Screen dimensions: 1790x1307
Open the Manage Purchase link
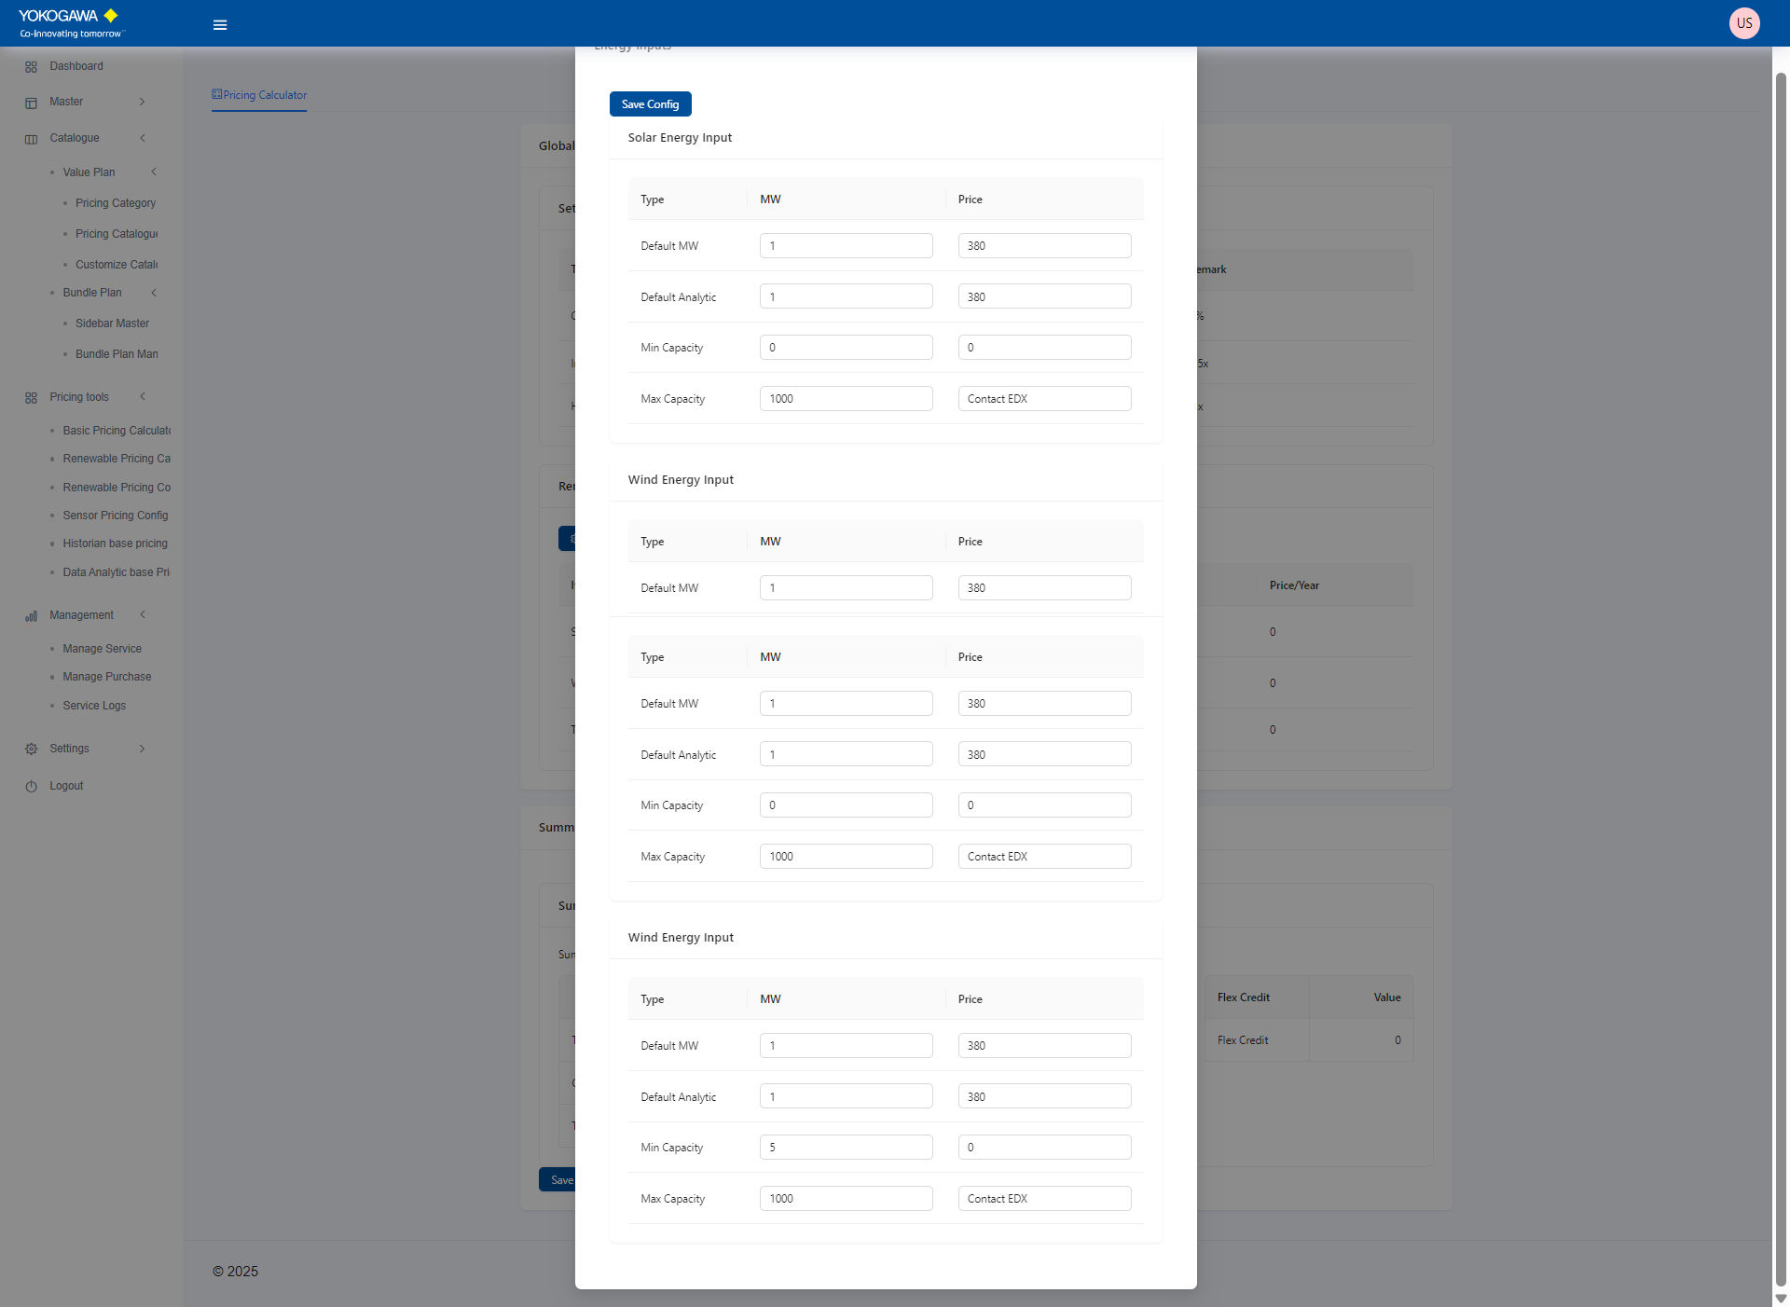point(106,677)
